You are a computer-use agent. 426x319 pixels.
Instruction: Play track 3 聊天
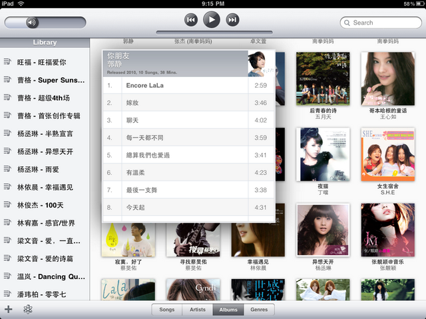188,120
